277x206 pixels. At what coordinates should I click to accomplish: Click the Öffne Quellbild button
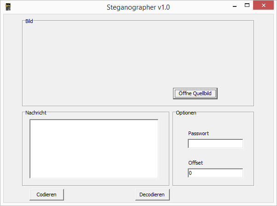(195, 93)
